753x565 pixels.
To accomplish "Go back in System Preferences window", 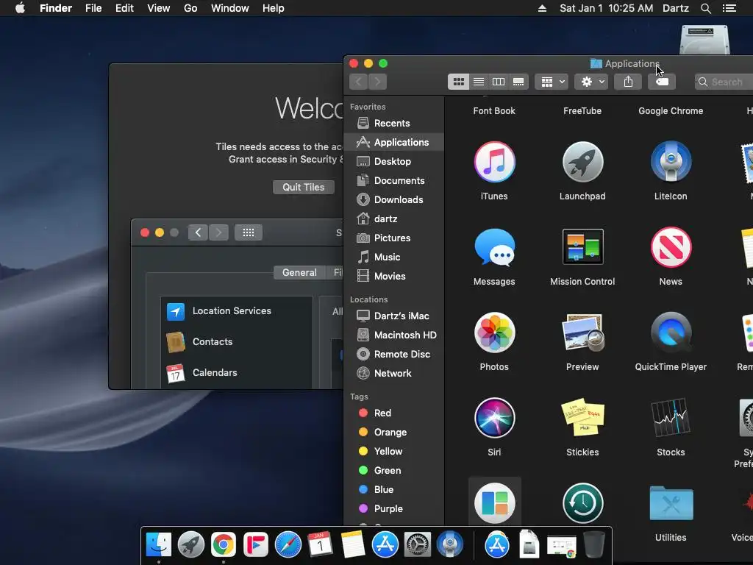I will [x=198, y=232].
